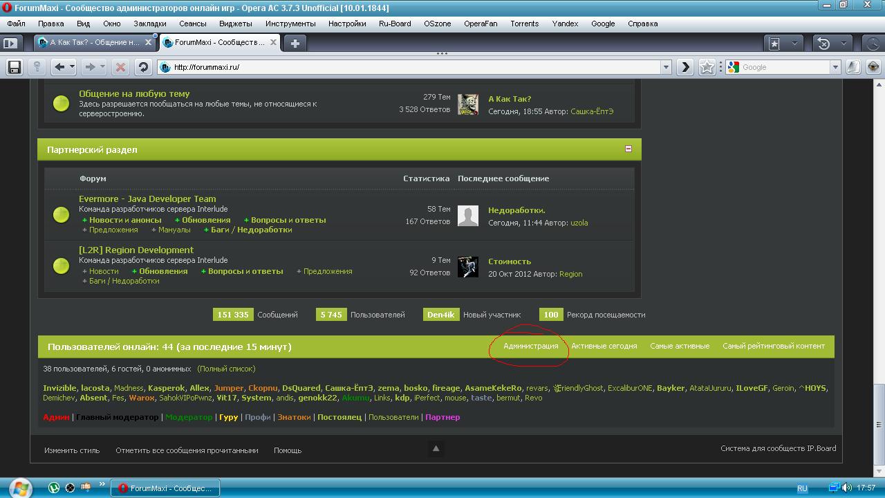Click the status icon for Общение на любую тему
The image size is (885, 498).
(61, 104)
